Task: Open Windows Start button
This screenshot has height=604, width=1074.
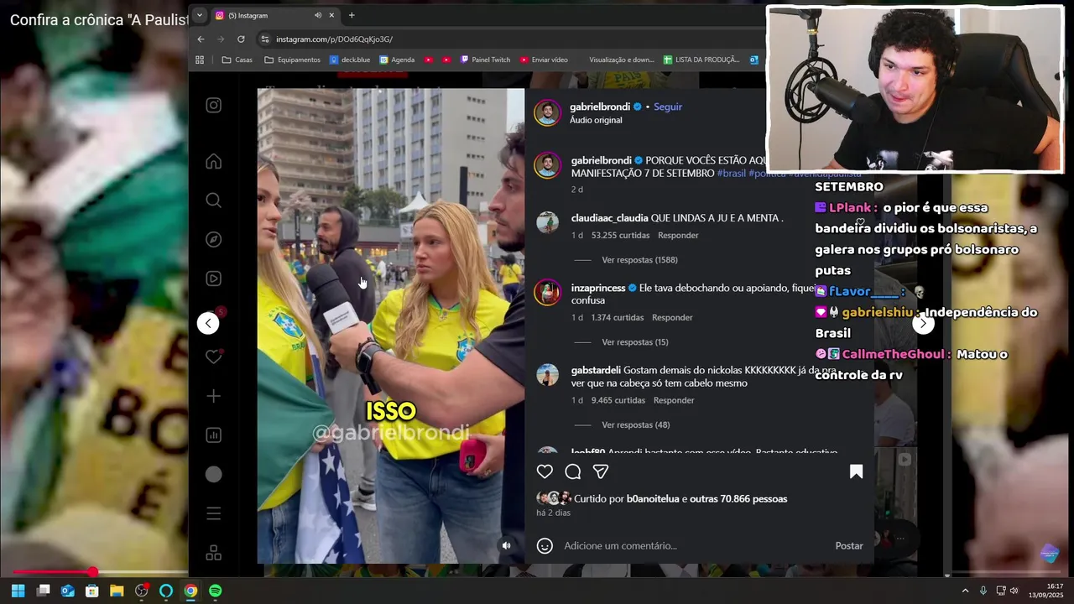Action: [x=18, y=591]
